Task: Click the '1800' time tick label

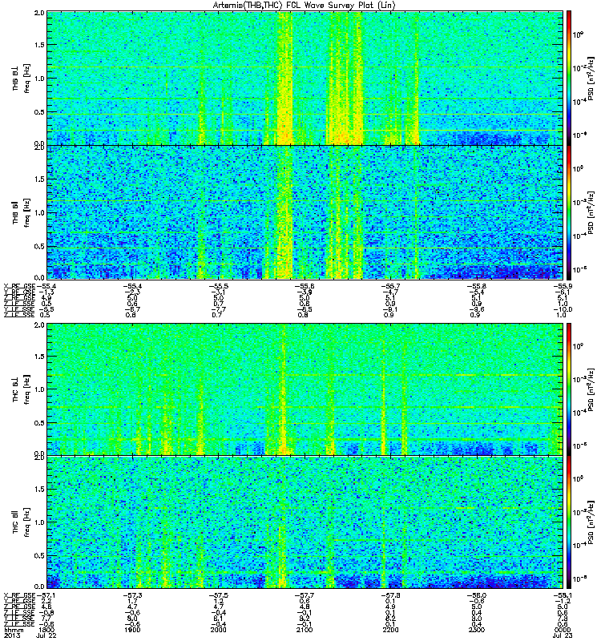Action: coord(48,630)
